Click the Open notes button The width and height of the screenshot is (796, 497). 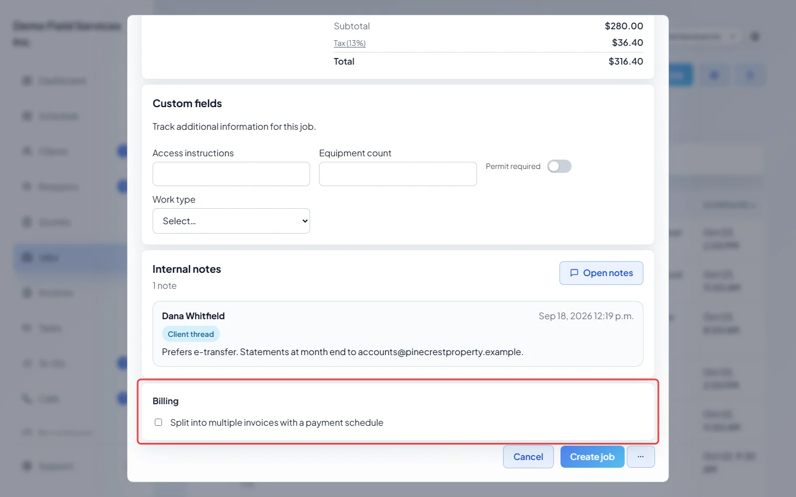[601, 273]
